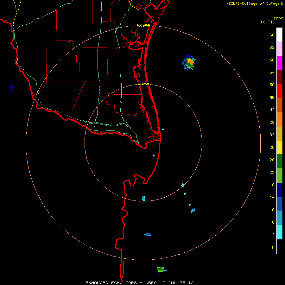285x285 pixels.
Task: Pick the magenta swatch labeled 58
Action: [x=280, y=63]
